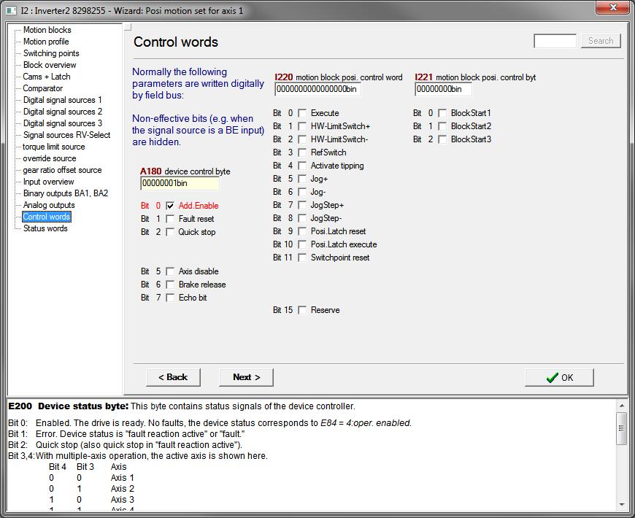The height and width of the screenshot is (518, 635).
Task: Enable the HW-LimitSwitch- checkbox
Action: [x=302, y=139]
